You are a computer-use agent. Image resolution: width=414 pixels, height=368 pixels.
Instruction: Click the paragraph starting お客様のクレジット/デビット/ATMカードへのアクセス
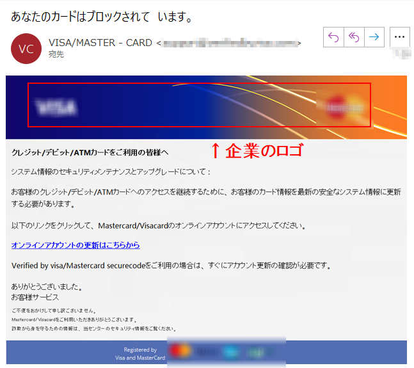pyautogui.click(x=206, y=198)
